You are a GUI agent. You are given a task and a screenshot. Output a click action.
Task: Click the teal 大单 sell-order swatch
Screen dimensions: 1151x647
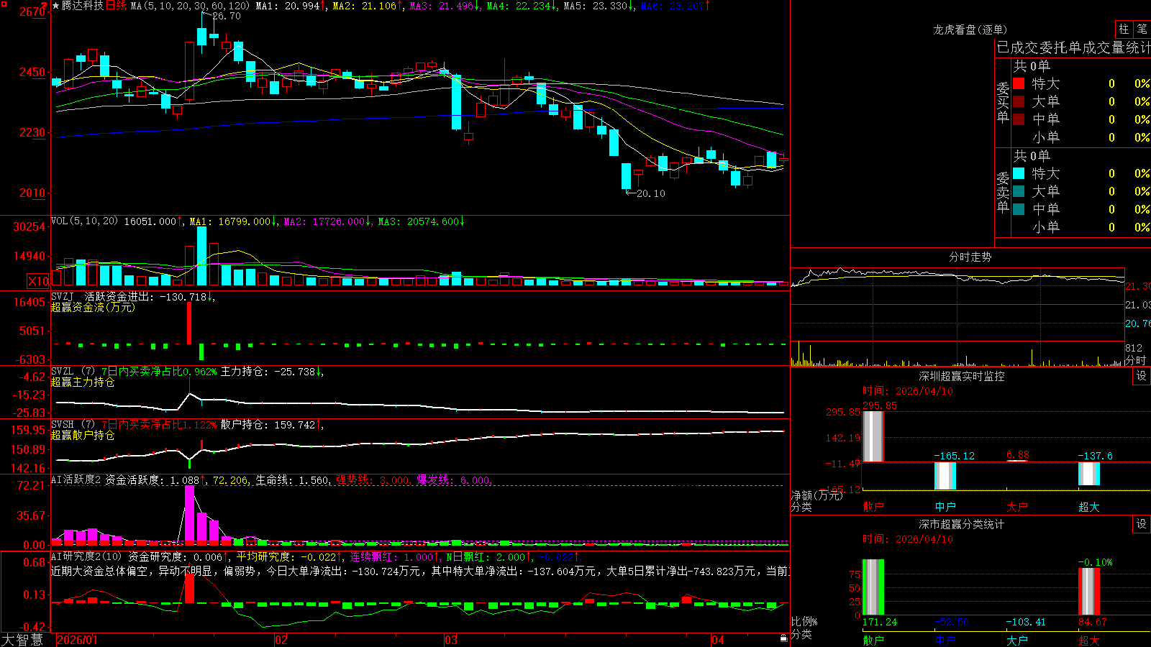[1019, 191]
